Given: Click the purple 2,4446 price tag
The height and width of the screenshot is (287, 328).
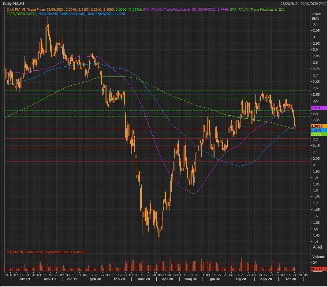Looking at the screenshot, I should pyautogui.click(x=319, y=108).
